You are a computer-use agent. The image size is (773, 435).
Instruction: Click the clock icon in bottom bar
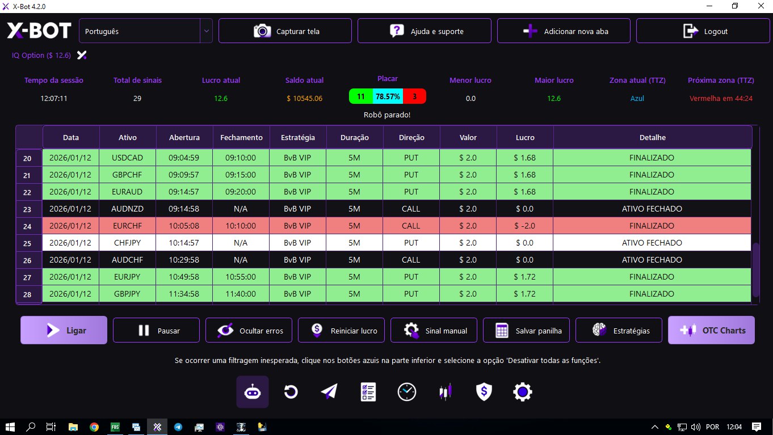(407, 392)
